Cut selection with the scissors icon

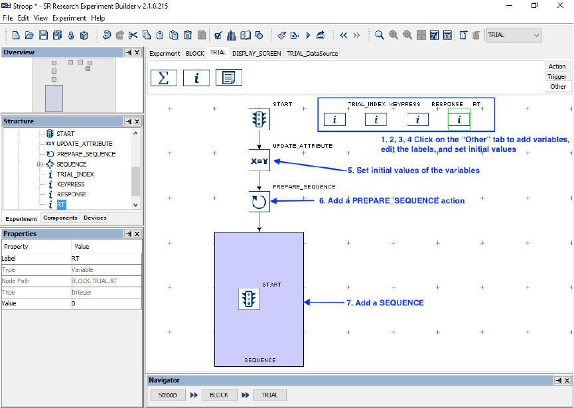[x=133, y=35]
